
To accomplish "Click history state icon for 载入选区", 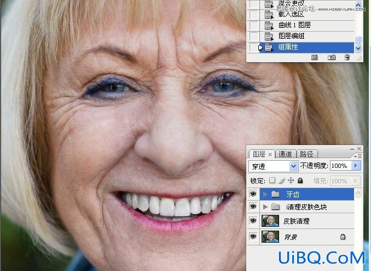I will (x=269, y=15).
